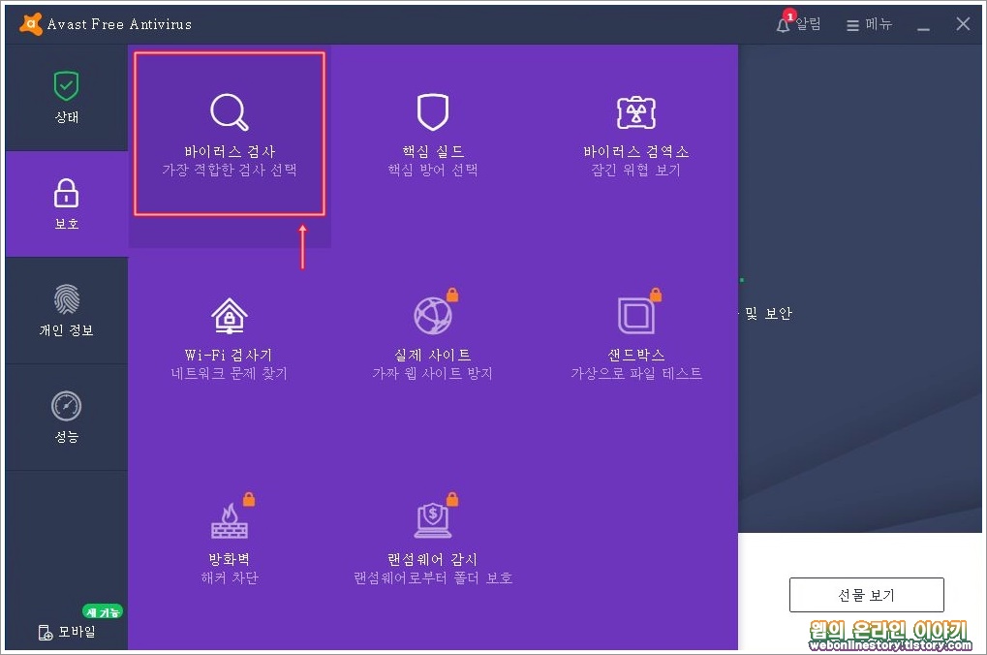Open the 바이러스 검역소 quarantine chest icon

[635, 112]
